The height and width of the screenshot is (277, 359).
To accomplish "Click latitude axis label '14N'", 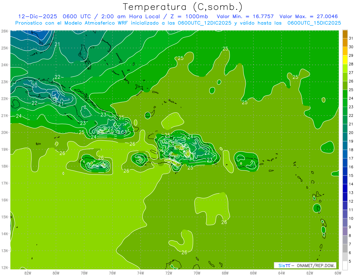I will [4, 234].
